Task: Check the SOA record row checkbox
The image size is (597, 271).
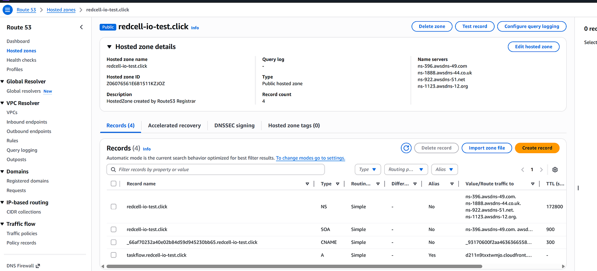Action: point(113,229)
